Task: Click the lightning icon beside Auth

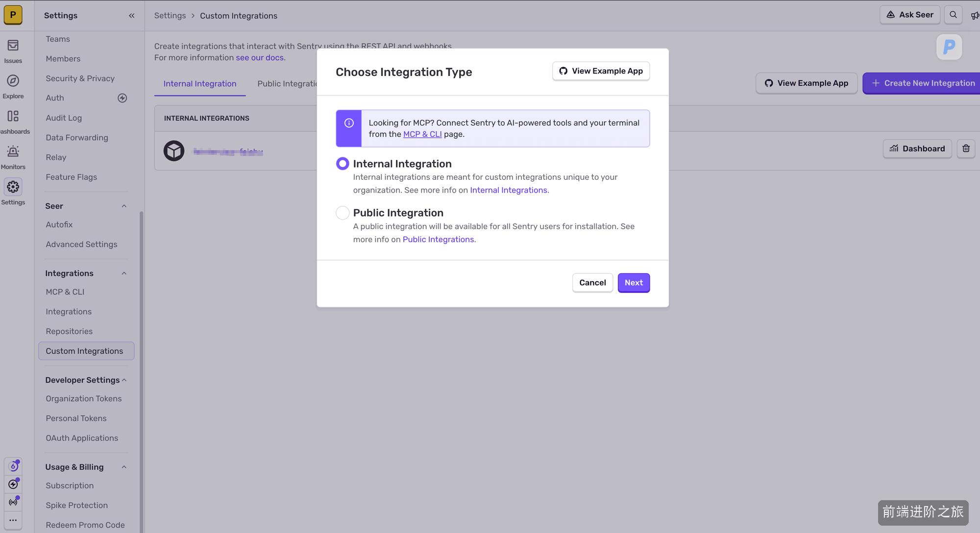Action: tap(122, 98)
